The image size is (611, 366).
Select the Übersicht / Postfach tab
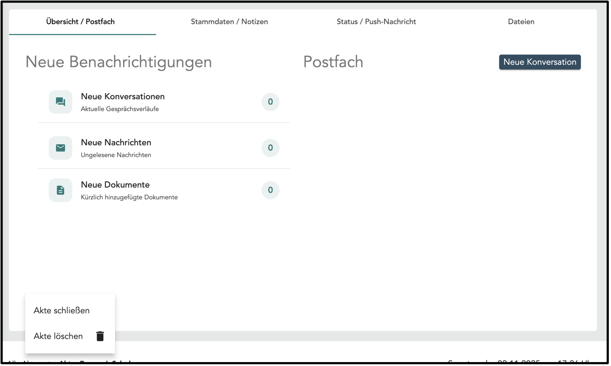81,22
